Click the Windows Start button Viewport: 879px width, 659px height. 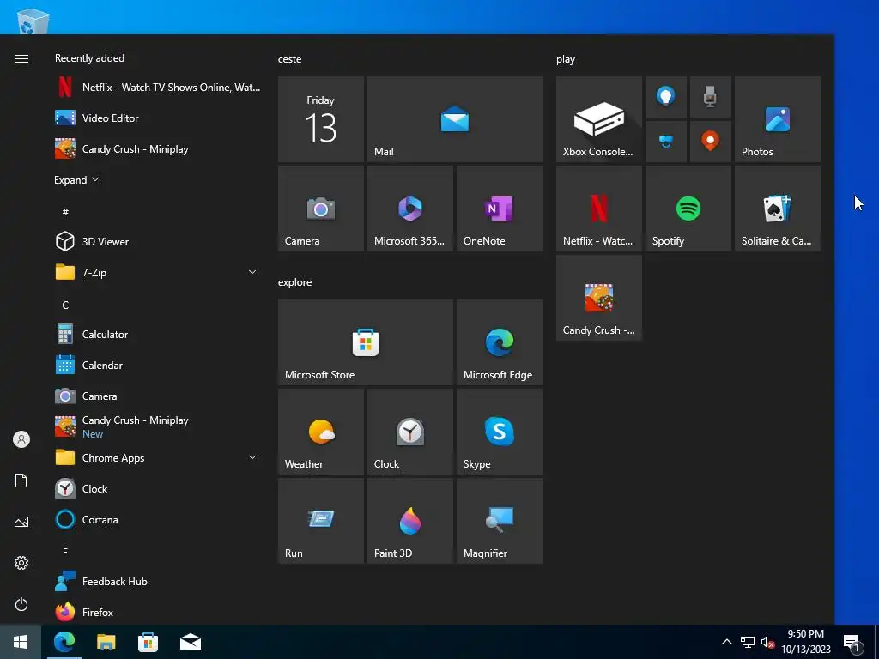21,642
